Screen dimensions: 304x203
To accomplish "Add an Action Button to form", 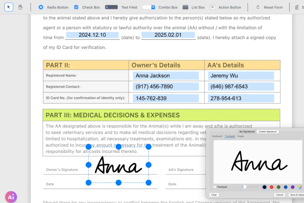I will [225, 7].
